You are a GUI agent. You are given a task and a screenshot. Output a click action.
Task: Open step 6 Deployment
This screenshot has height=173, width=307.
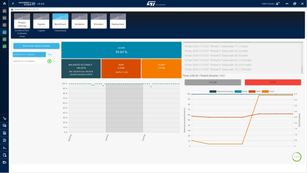[118, 21]
